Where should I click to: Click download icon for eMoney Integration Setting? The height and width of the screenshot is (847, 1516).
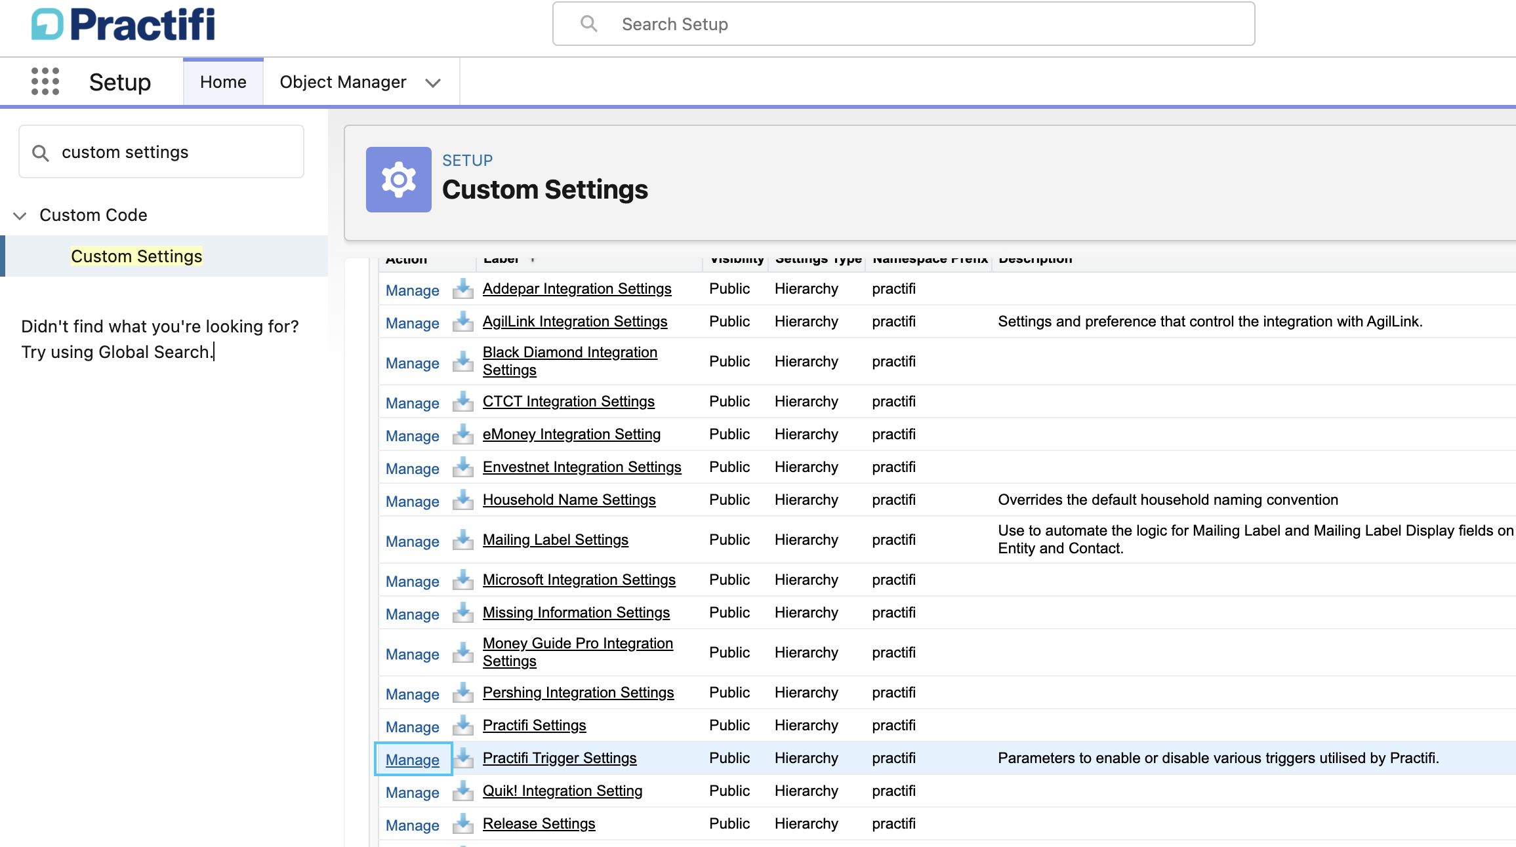point(463,434)
